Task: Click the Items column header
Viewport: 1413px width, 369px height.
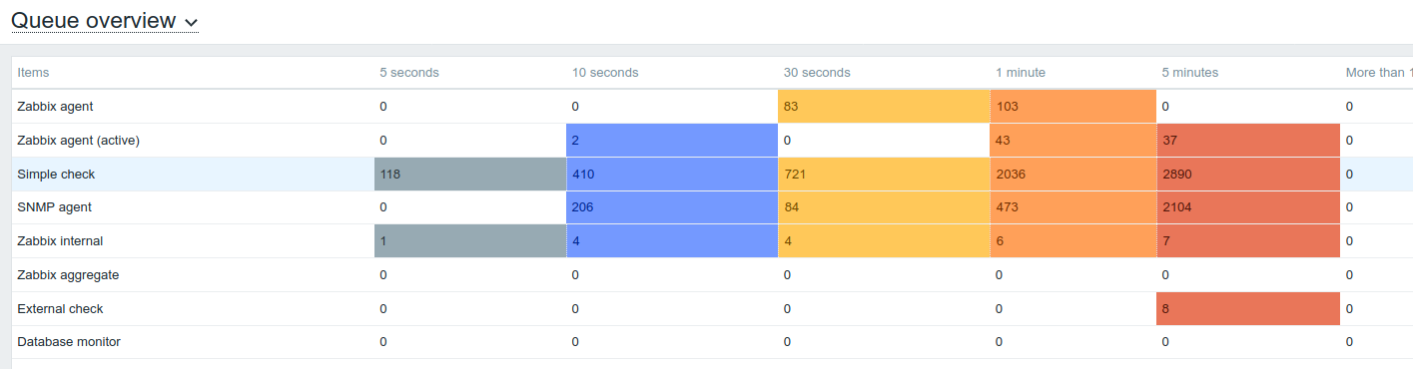Action: pyautogui.click(x=34, y=73)
